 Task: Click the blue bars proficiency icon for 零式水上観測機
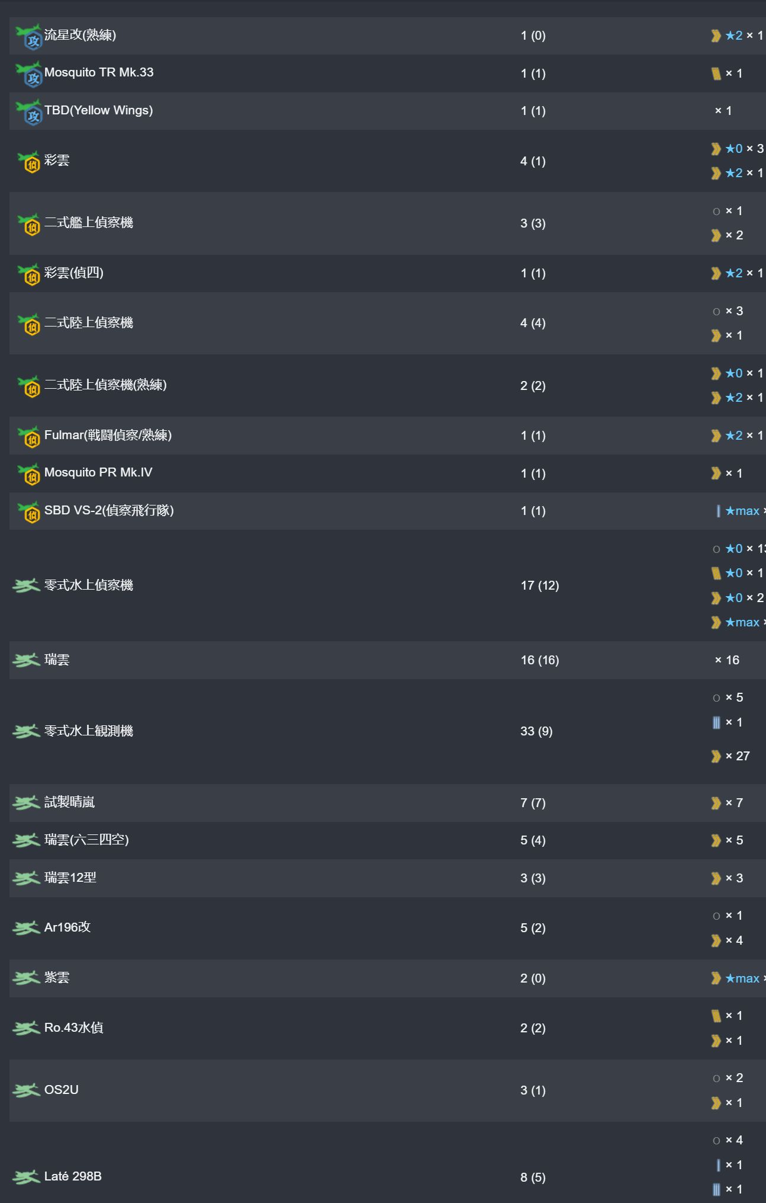pyautogui.click(x=716, y=722)
